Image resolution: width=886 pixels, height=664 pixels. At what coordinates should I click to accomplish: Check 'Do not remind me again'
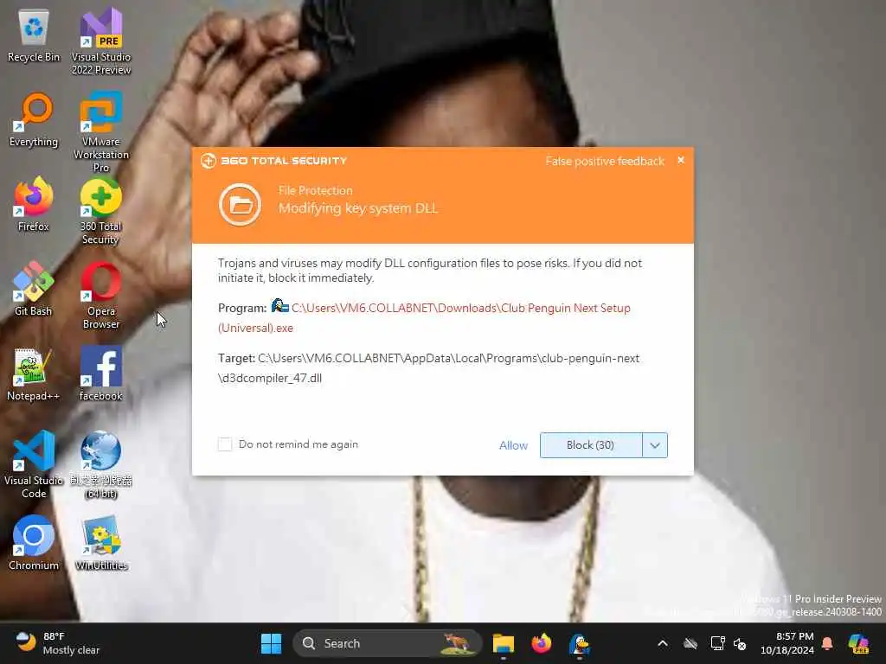click(225, 444)
